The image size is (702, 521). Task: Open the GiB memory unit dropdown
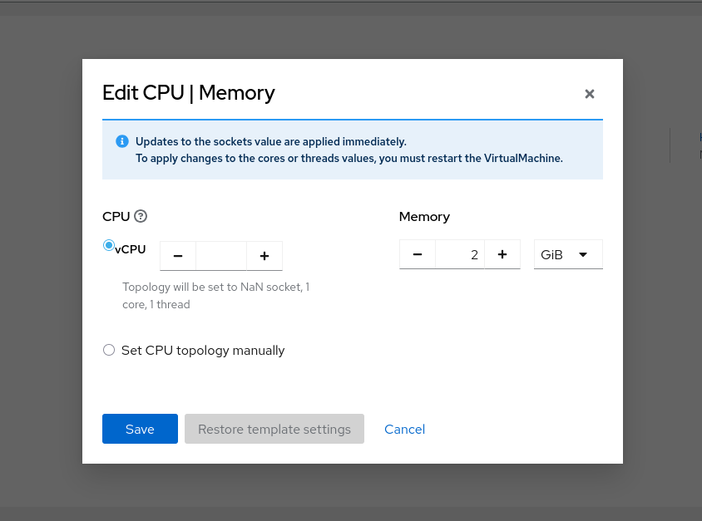click(567, 254)
